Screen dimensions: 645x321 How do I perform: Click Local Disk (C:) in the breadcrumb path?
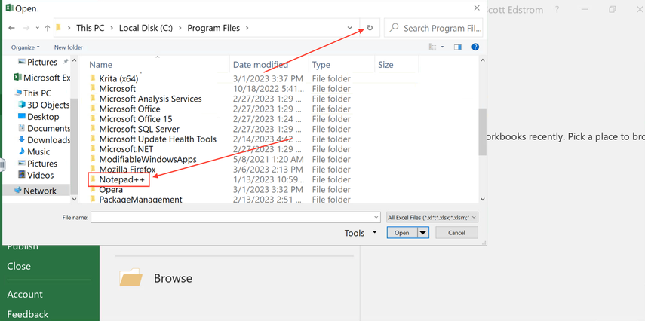tap(146, 28)
